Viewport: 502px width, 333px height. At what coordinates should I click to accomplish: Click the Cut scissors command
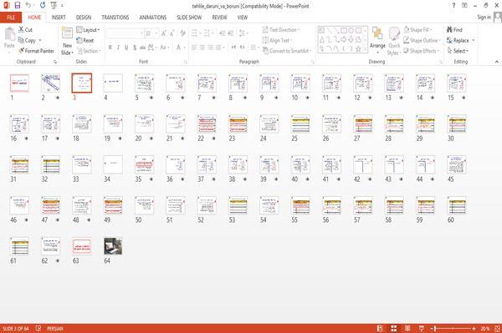(x=25, y=30)
